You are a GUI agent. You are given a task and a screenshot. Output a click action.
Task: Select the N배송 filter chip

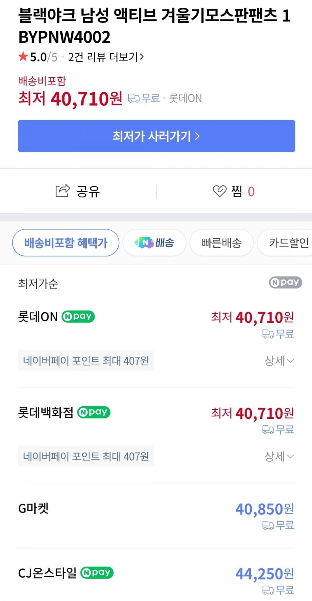(x=154, y=243)
